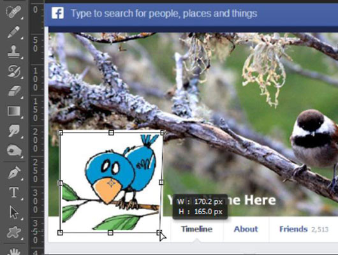This screenshot has width=338, height=255.
Task: Pick the History Brush tool
Action: click(14, 71)
